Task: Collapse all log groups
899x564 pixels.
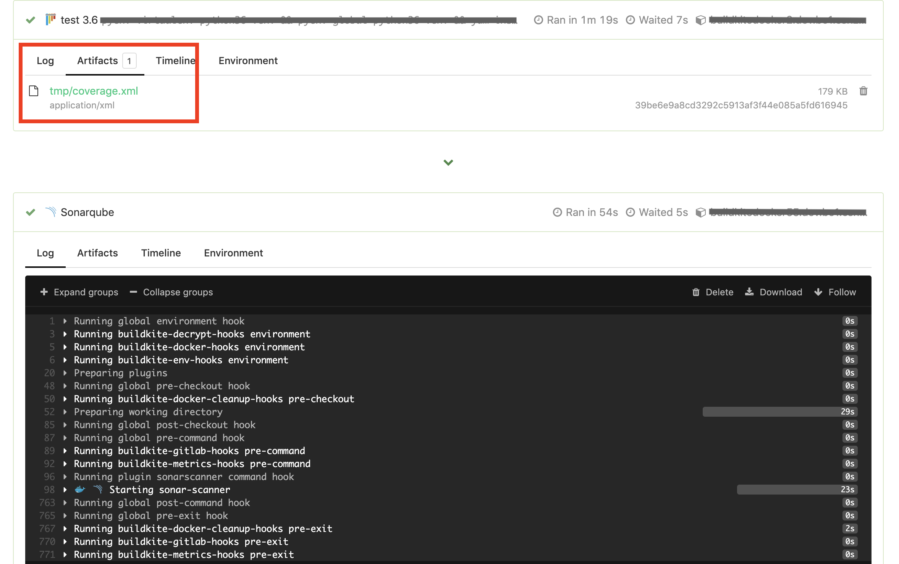Action: 171,292
